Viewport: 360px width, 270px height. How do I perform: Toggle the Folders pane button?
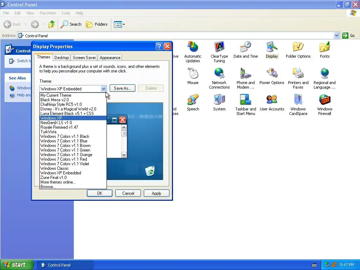tap(96, 24)
